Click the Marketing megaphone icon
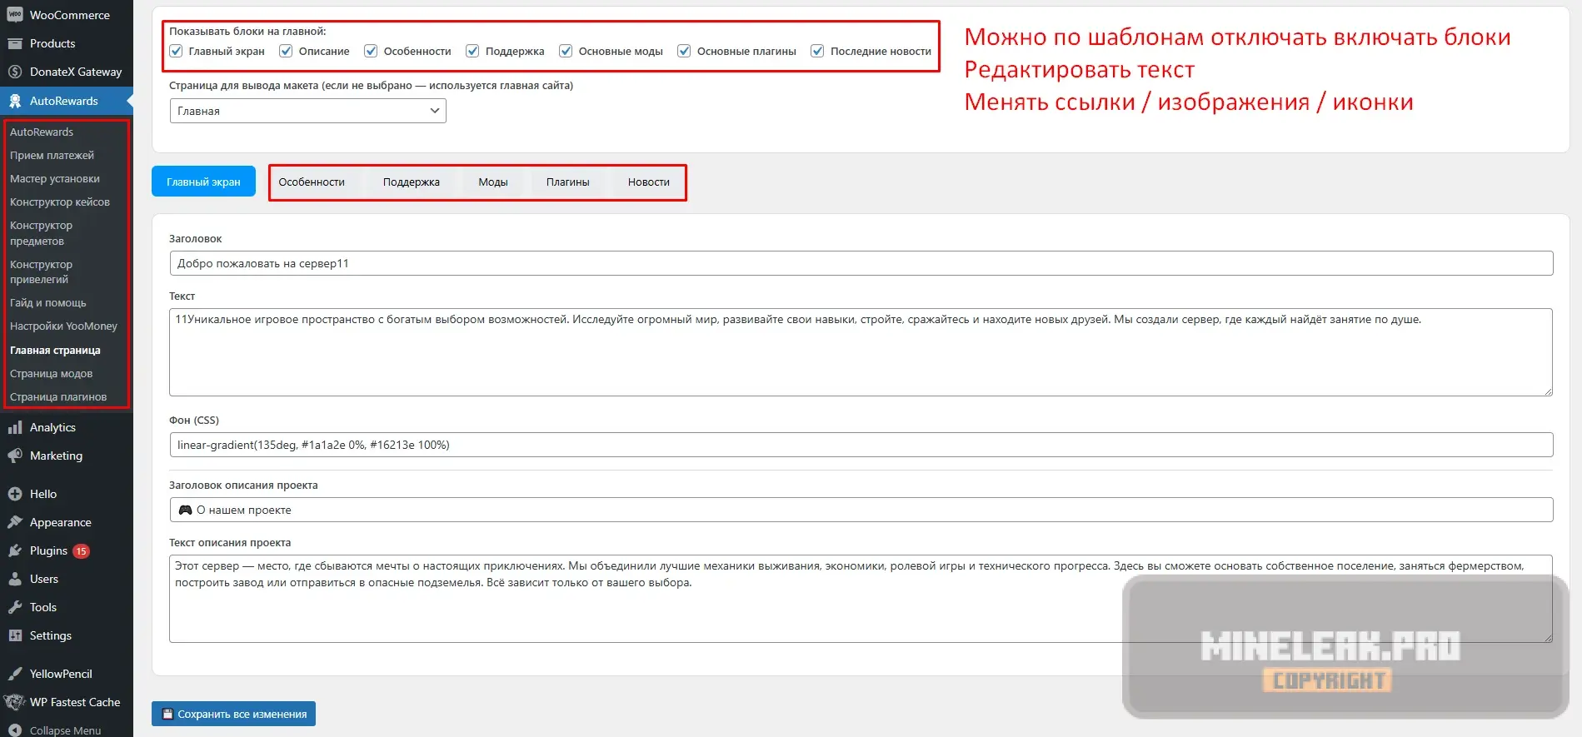Image resolution: width=1582 pixels, height=737 pixels. (15, 456)
